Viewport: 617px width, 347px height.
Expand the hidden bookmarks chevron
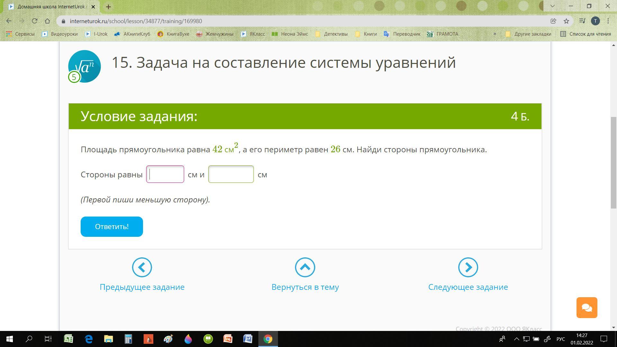coord(495,34)
